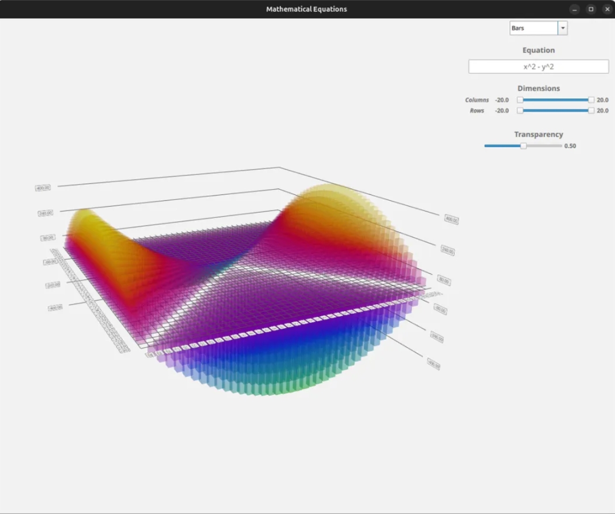This screenshot has height=514, width=615.
Task: Click the Columns label in Dimensions
Action: (477, 100)
